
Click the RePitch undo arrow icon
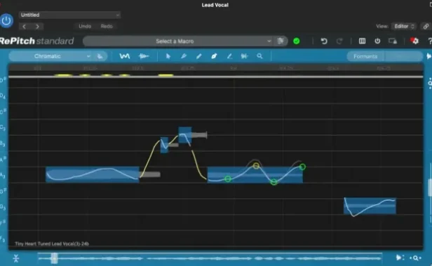[x=324, y=41]
